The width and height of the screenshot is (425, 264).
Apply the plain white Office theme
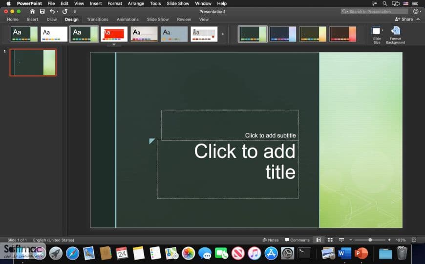54,34
